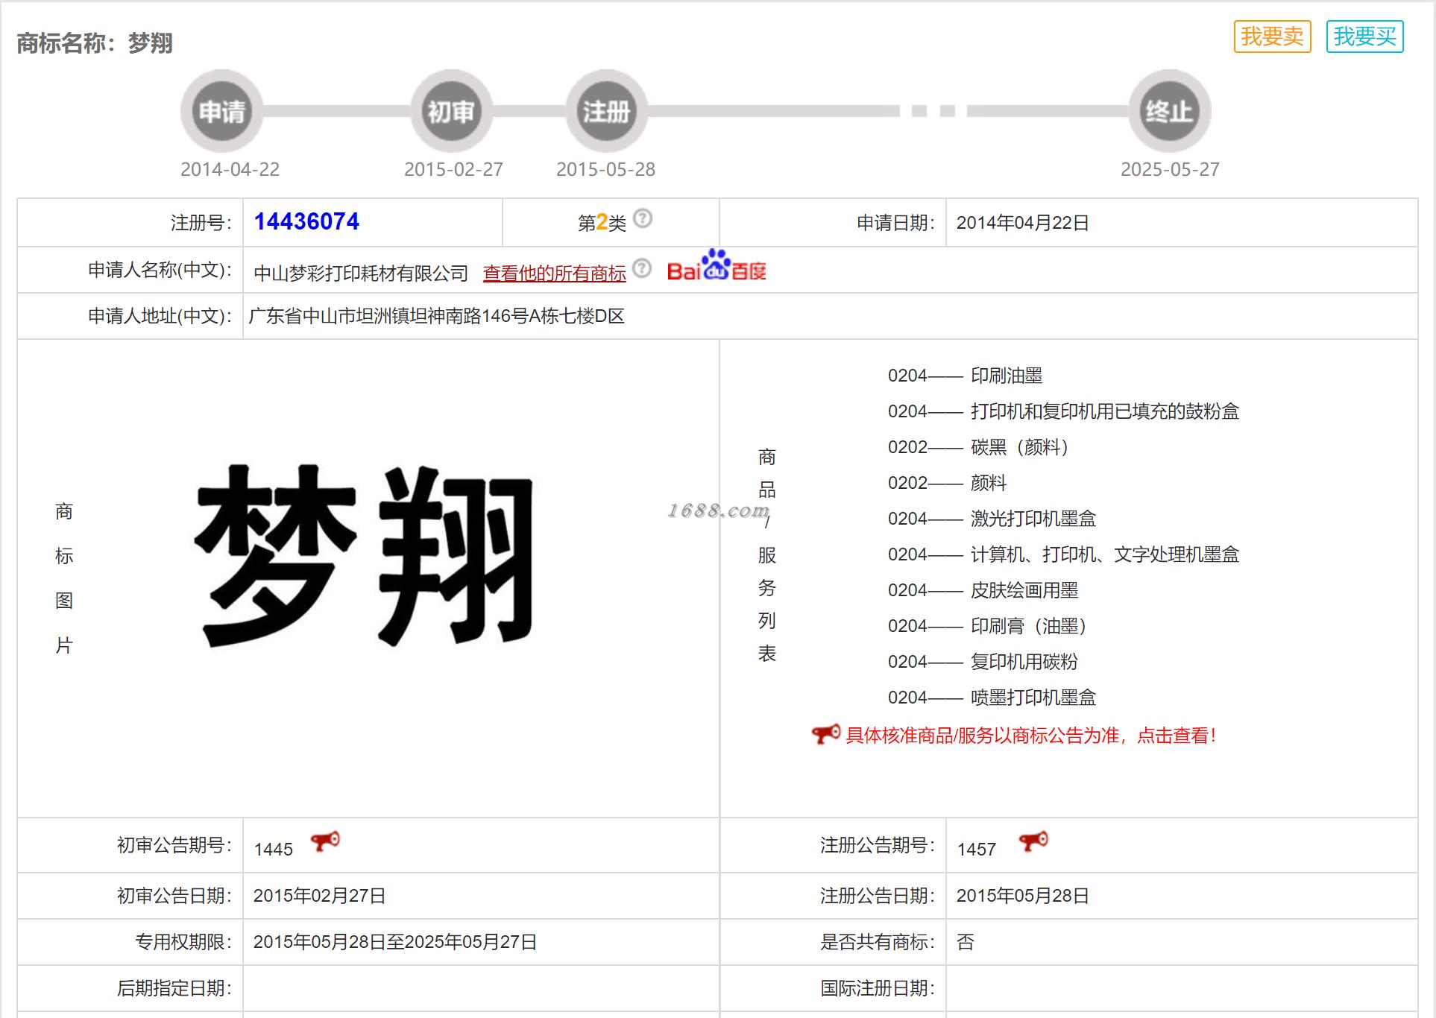Viewport: 1436px width, 1018px height.
Task: Click registration number 14436074
Action: point(306,221)
